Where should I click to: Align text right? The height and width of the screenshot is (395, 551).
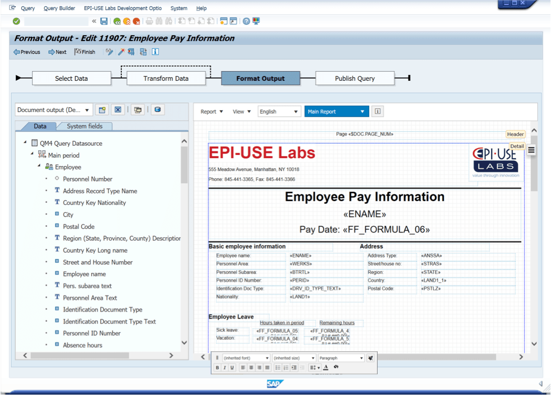(x=259, y=367)
